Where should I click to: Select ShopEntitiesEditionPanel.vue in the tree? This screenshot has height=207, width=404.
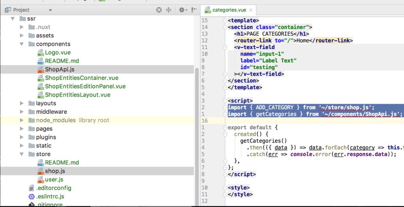click(x=85, y=87)
